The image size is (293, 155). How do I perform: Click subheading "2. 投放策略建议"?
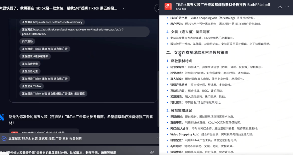[x=179, y=110]
